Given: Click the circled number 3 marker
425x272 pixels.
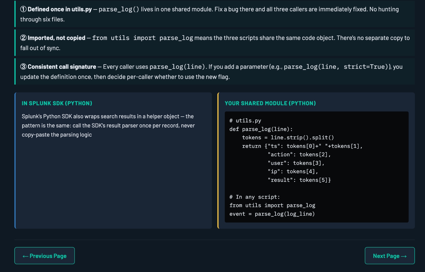Looking at the screenshot, I should [23, 67].
